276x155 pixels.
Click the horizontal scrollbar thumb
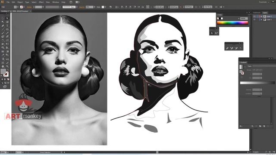tap(157, 152)
